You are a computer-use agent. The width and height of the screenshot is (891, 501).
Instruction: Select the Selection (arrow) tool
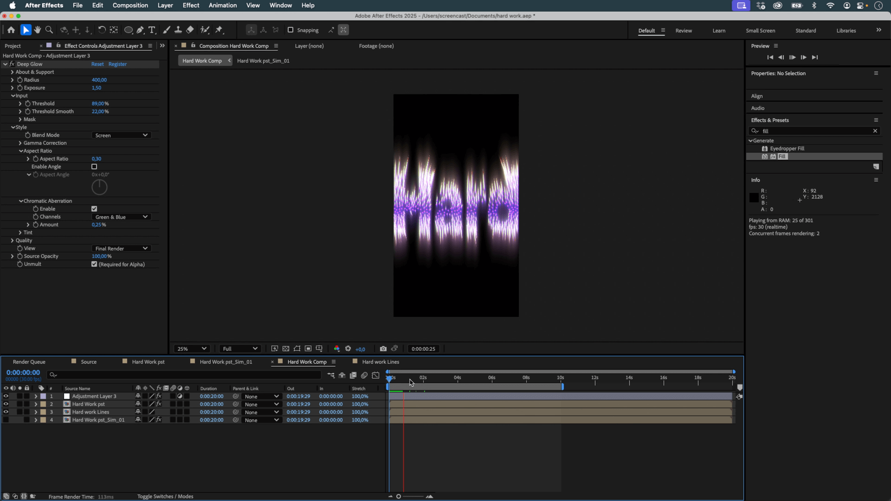pyautogui.click(x=26, y=30)
